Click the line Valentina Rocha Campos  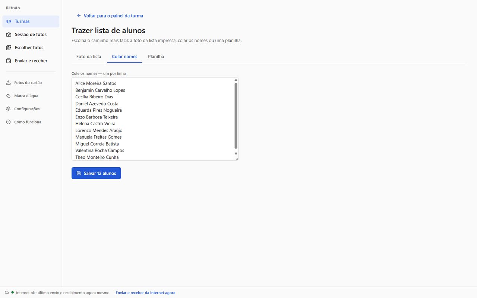pyautogui.click(x=100, y=150)
